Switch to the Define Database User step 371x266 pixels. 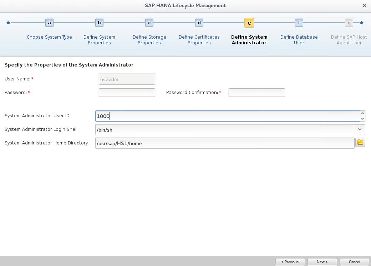pos(299,40)
